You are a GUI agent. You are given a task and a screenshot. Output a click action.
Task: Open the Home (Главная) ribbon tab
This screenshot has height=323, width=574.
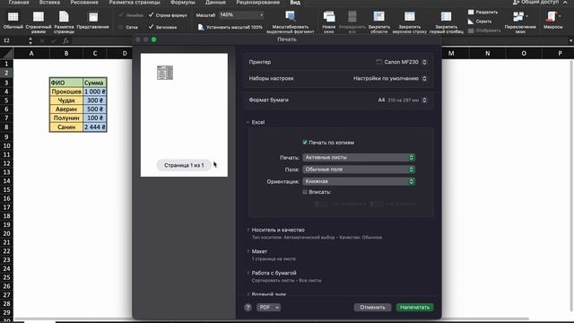point(18,2)
